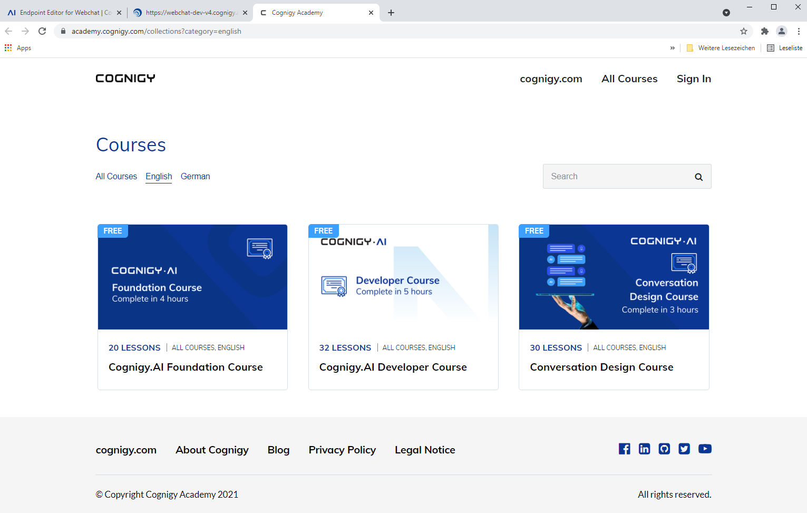Click the Cognigy logo in header
This screenshot has width=807, height=513.
[x=125, y=79]
